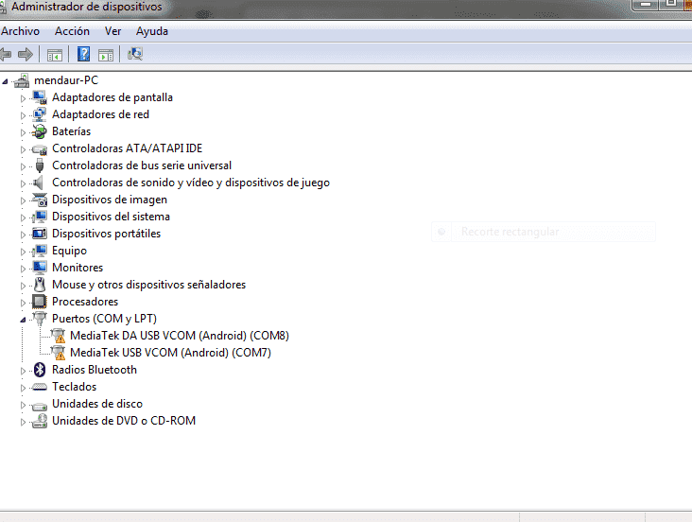Select Mouse y otros dispositivos señaladores label
Viewport: 692px width, 522px height.
click(x=148, y=285)
